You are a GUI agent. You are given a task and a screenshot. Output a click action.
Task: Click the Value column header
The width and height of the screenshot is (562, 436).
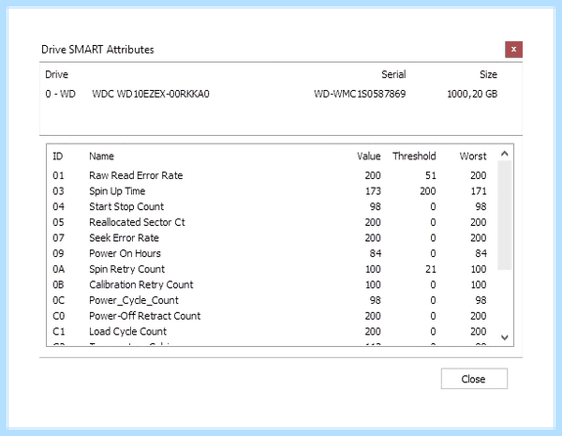tap(369, 156)
